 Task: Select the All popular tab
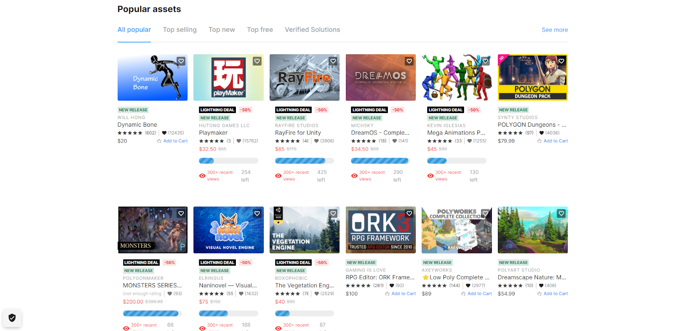134,30
